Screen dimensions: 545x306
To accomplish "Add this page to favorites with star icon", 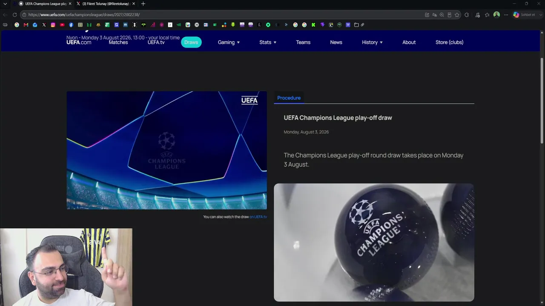I will tap(457, 14).
